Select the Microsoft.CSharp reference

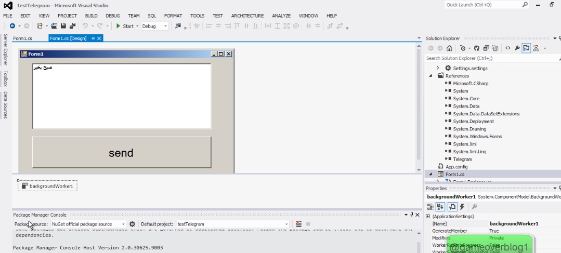tap(471, 83)
